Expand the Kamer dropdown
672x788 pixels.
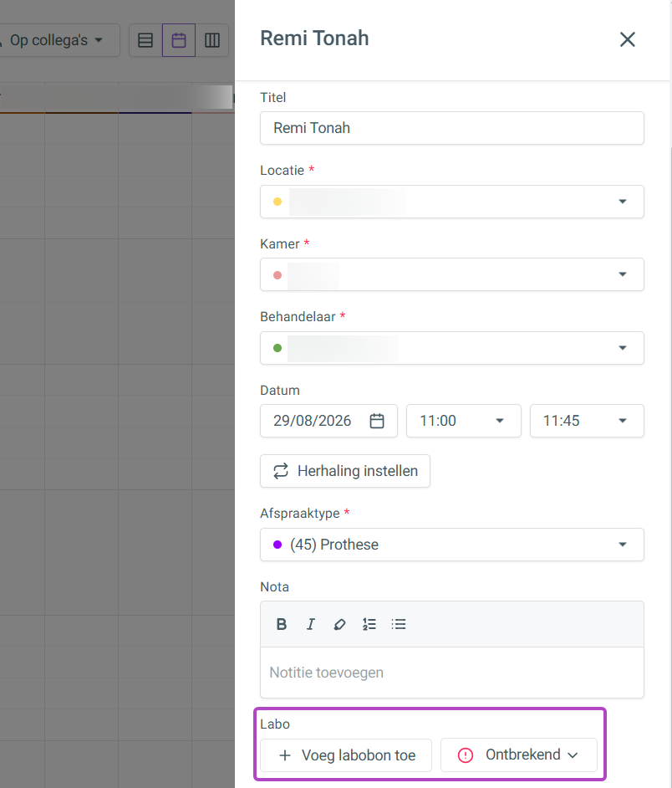pos(452,274)
